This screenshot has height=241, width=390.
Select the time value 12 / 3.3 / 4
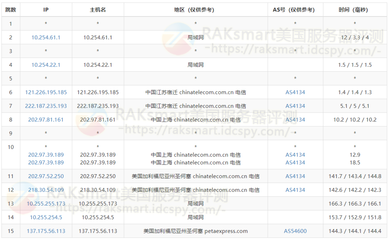[355, 37]
